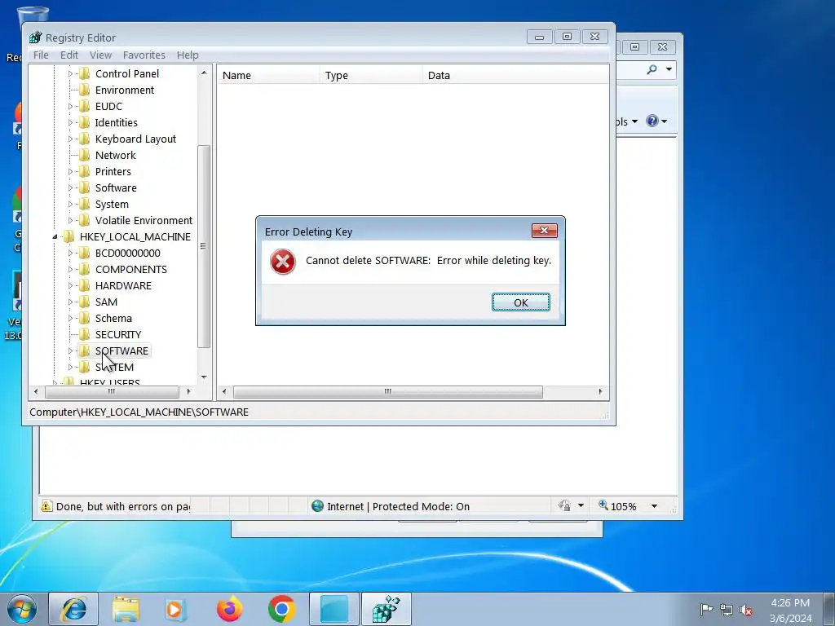Open the zoom level 105% dropdown

point(655,506)
